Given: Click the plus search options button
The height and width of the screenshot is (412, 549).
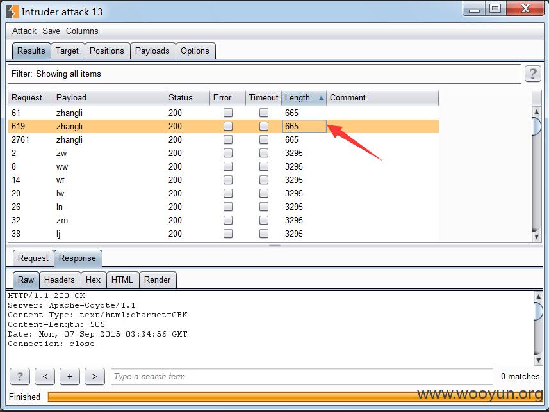Looking at the screenshot, I should click(70, 376).
